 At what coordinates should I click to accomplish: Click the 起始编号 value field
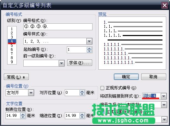(77, 50)
